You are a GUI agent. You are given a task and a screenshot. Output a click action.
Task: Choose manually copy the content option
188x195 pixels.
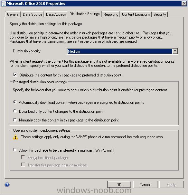point(15,120)
